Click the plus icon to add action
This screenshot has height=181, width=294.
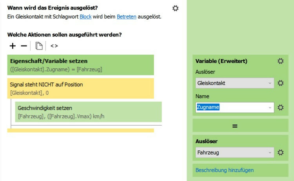point(13,46)
